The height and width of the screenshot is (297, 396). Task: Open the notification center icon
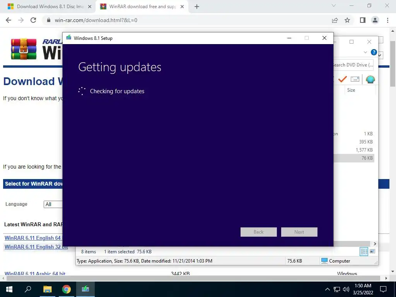click(x=383, y=289)
